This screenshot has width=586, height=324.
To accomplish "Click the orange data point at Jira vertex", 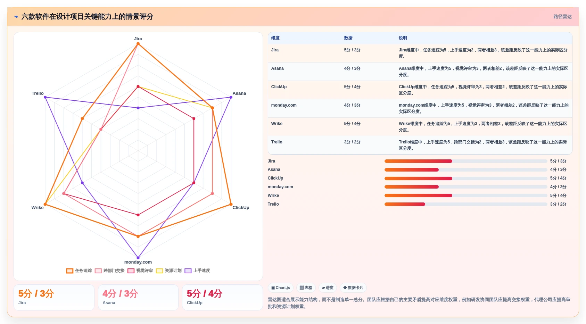I will tap(138, 44).
